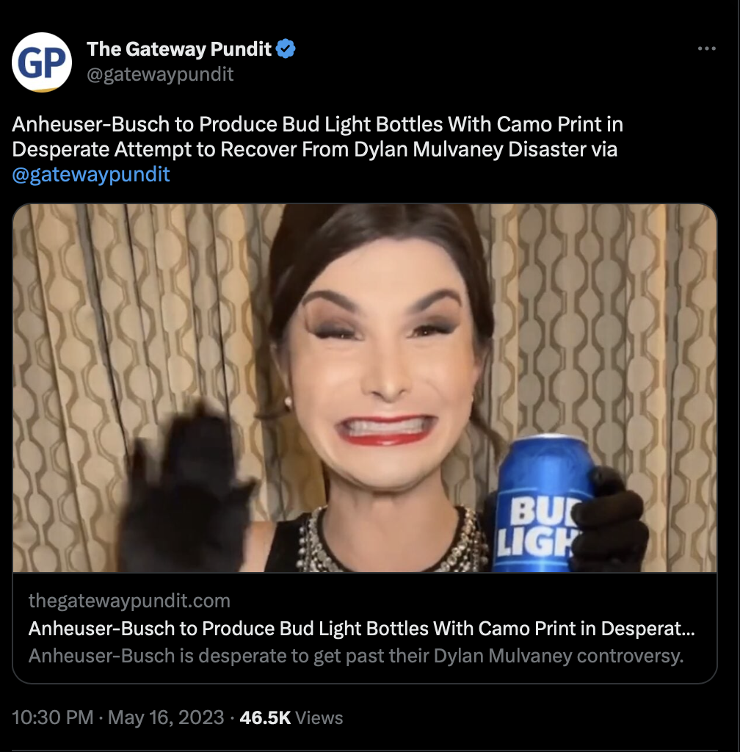This screenshot has height=752, width=740.
Task: Click the card description about Mulvaney controversy
Action: click(x=356, y=656)
